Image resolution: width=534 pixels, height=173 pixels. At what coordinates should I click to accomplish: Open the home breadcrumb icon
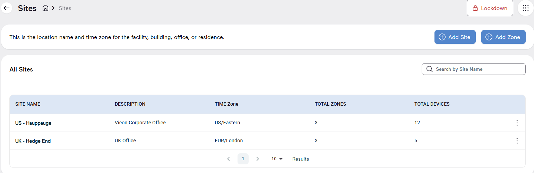click(x=45, y=8)
